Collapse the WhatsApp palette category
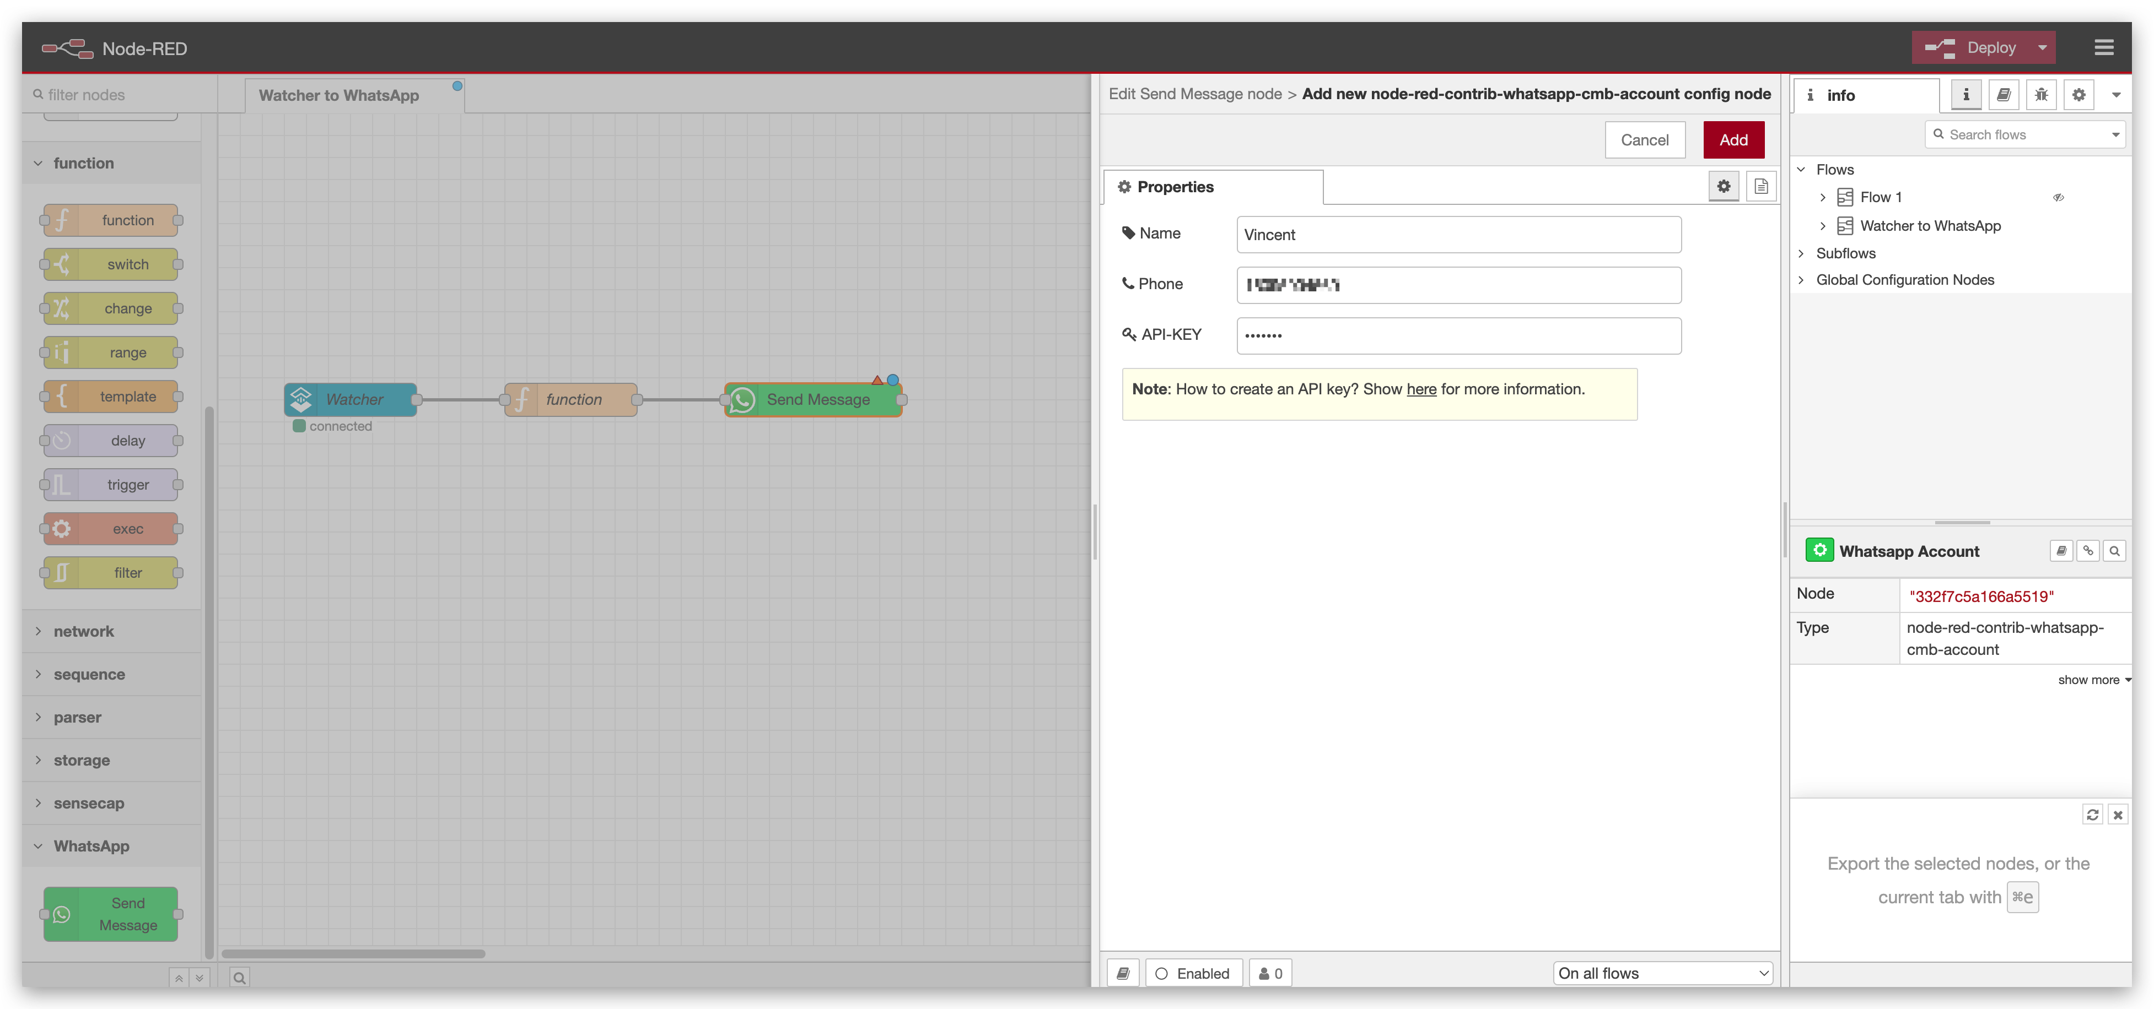2154x1009 pixels. pyautogui.click(x=111, y=846)
